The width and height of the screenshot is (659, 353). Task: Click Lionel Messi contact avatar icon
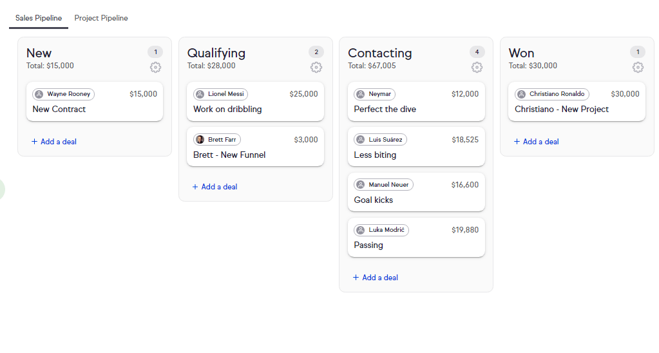click(200, 94)
